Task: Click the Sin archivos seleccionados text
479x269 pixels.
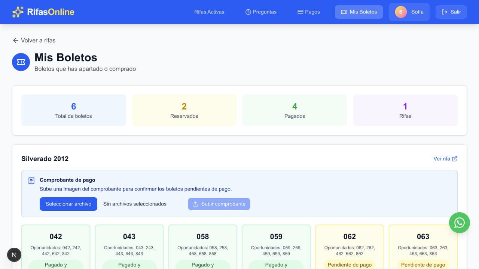Action: 135,204
